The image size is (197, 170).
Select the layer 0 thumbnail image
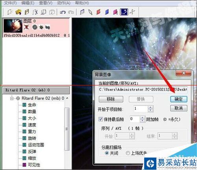pyautogui.click(x=13, y=26)
